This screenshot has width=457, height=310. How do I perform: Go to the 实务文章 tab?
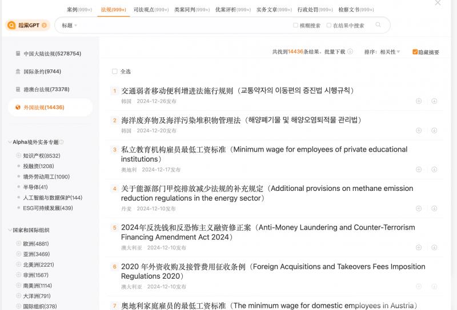[x=274, y=10]
